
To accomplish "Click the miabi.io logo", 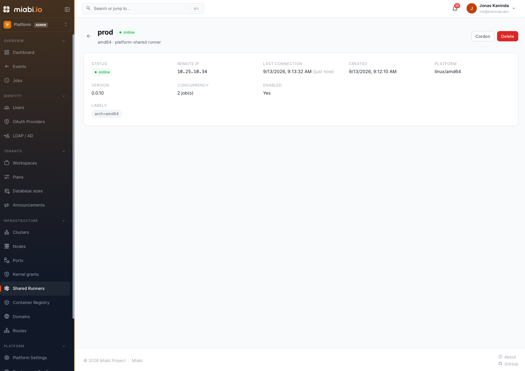I will point(23,9).
